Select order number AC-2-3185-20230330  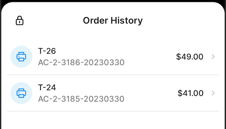click(81, 99)
